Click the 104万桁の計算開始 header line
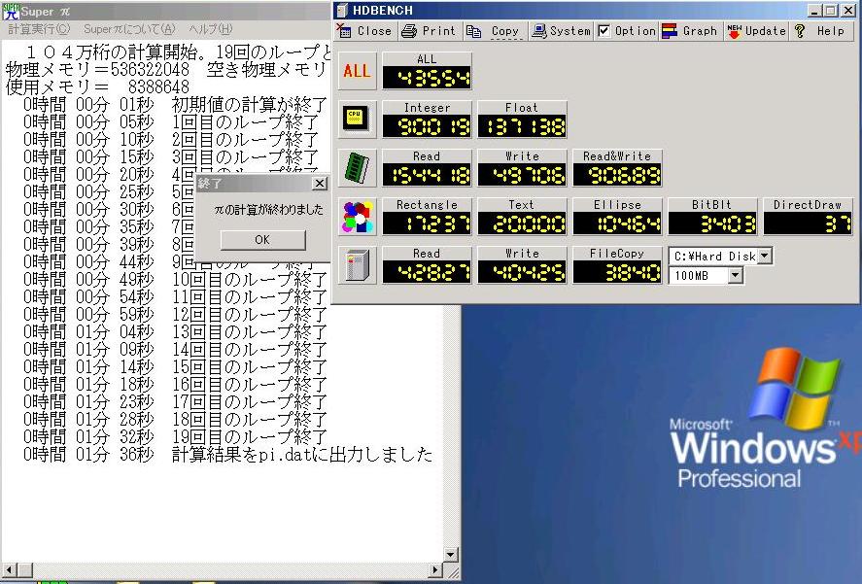This screenshot has width=862, height=584. pyautogui.click(x=179, y=52)
